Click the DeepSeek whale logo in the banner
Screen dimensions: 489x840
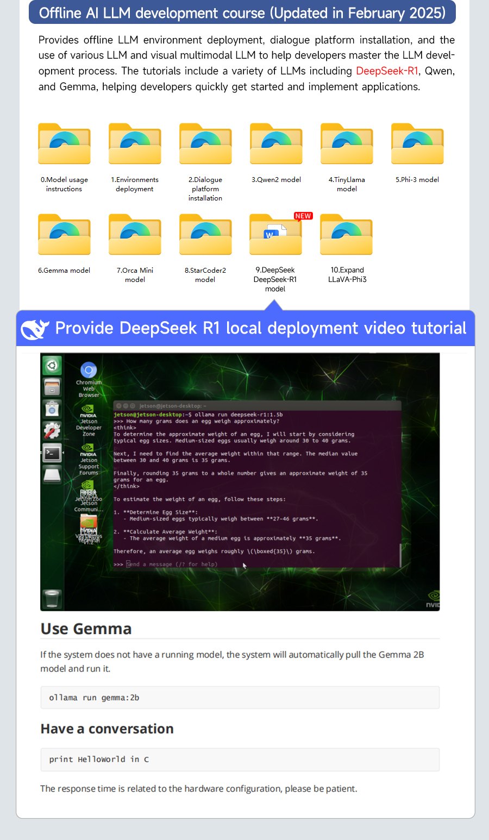35,329
